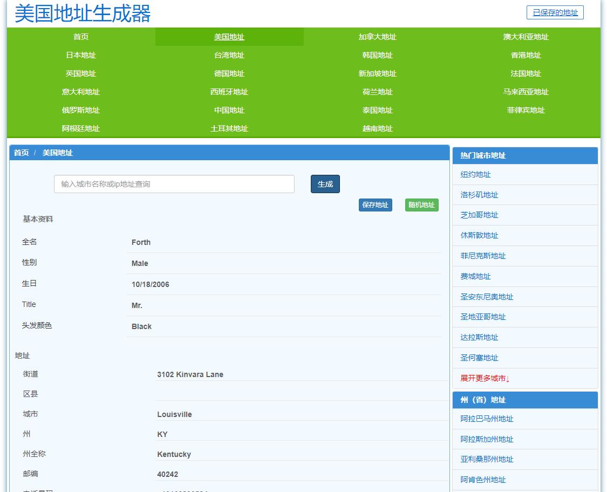Switch to the 日本地址 tab
Image resolution: width=607 pixels, height=492 pixels.
tap(80, 55)
